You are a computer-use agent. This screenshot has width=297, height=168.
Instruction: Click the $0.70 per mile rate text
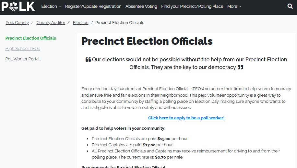(x=160, y=157)
